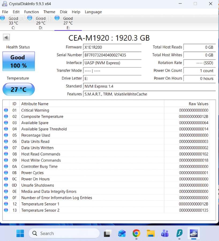Click the status icon for Host Read Commands
The height and width of the screenshot is (241, 219).
pyautogui.click(x=6, y=154)
